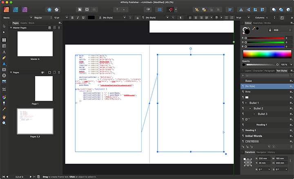Select the Picture Frame Rectangle tool
294x179 pixels.
coord(4,70)
